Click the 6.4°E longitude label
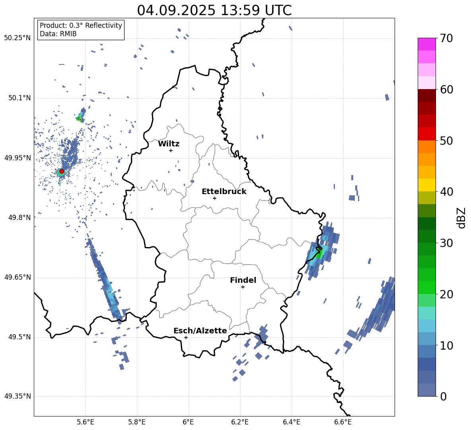Image resolution: width=471 pixels, height=430 pixels. point(291,422)
